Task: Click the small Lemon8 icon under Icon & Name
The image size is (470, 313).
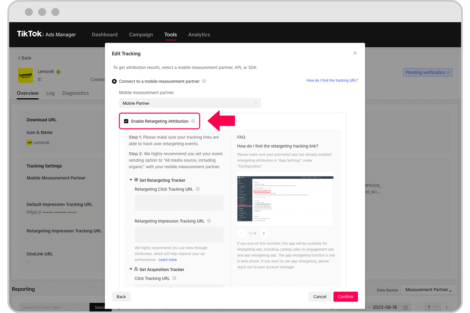Action: [29, 142]
